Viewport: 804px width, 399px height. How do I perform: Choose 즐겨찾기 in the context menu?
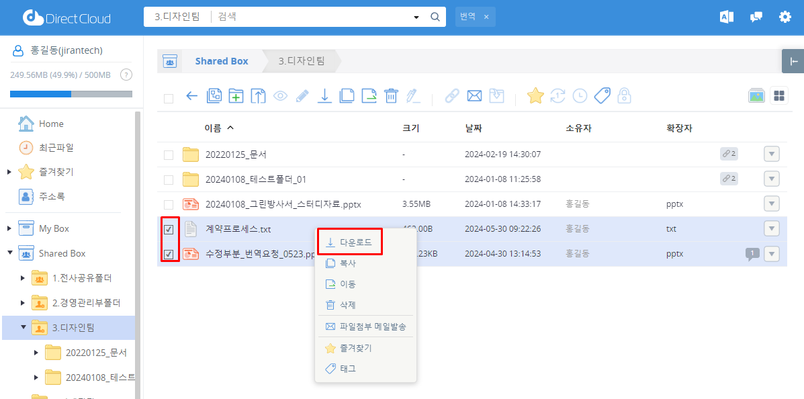pyautogui.click(x=365, y=348)
